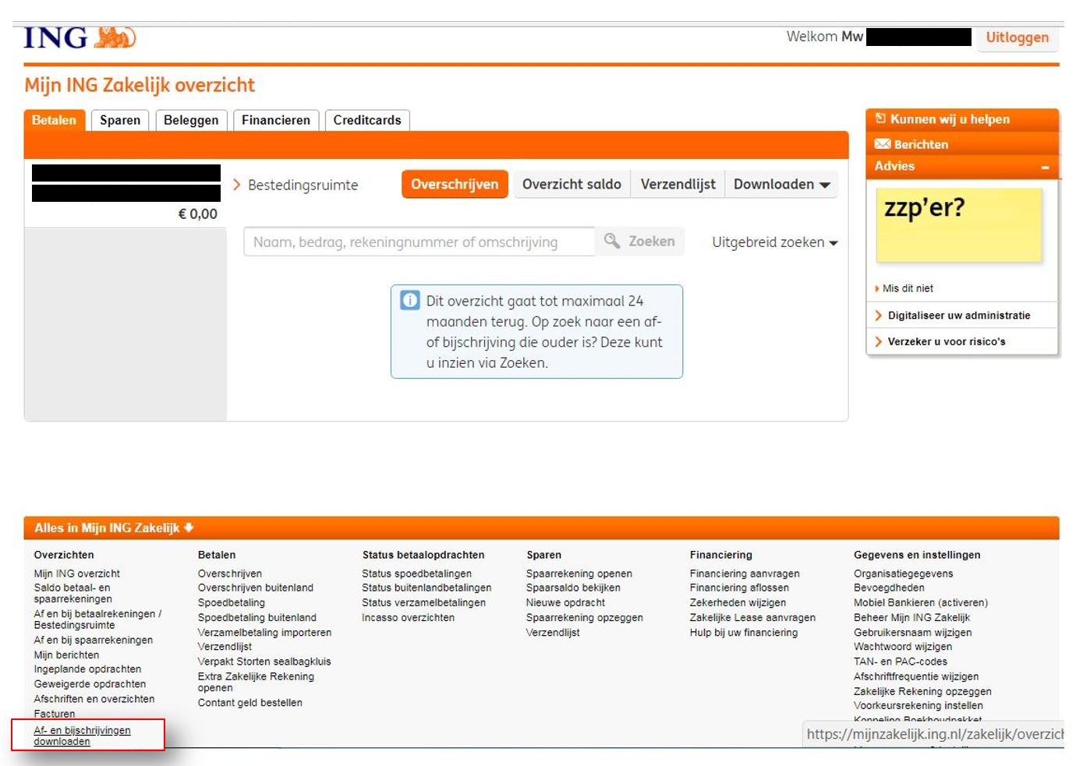Click the blue info icon in notice
This screenshot has height=766, width=1076.
(409, 301)
